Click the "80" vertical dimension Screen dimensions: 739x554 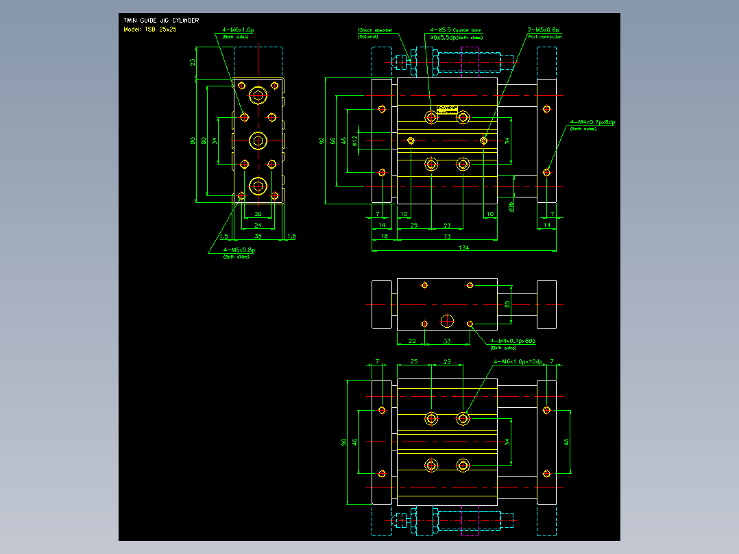tap(204, 141)
